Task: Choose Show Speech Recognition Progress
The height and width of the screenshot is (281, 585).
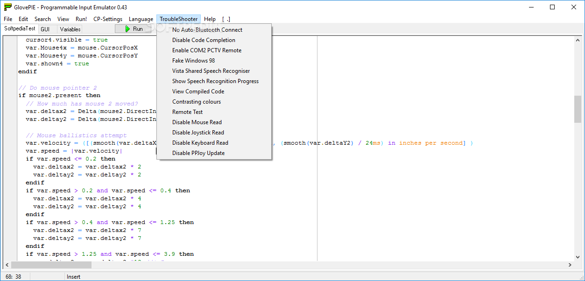Action: pos(214,81)
